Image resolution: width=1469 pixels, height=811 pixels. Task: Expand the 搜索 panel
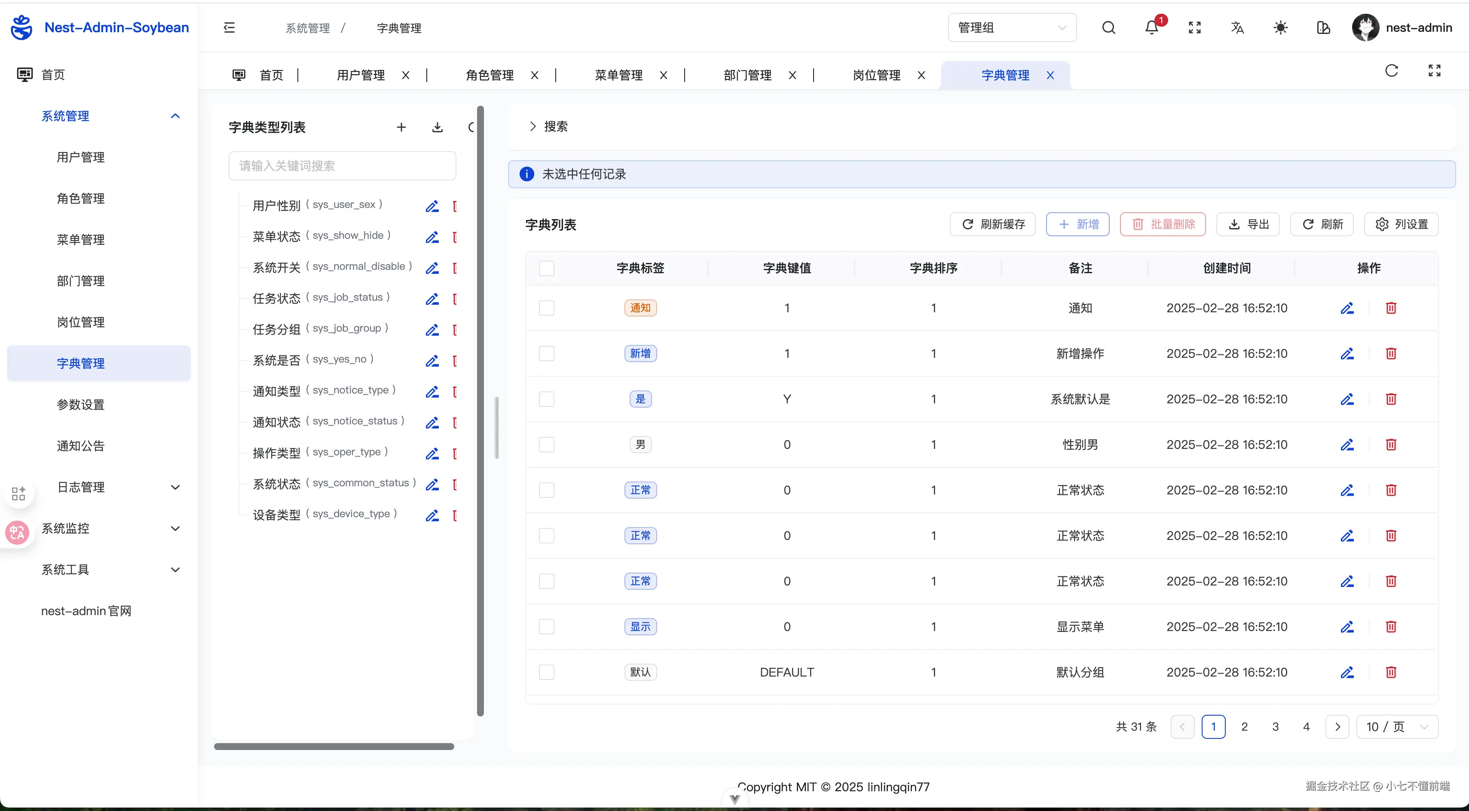tap(548, 127)
